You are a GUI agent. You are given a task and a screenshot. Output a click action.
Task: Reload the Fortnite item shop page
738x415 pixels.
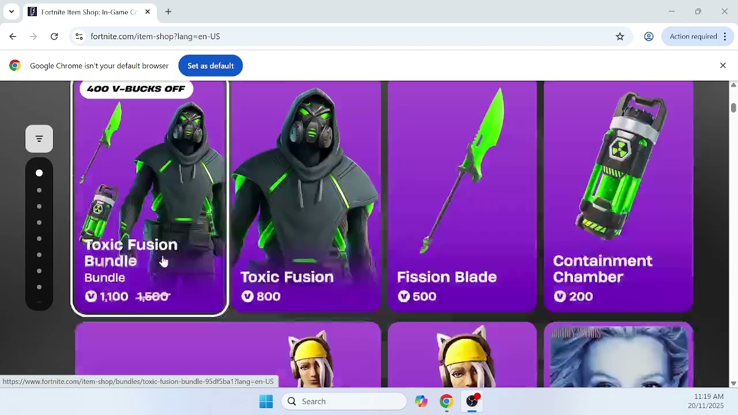click(54, 36)
